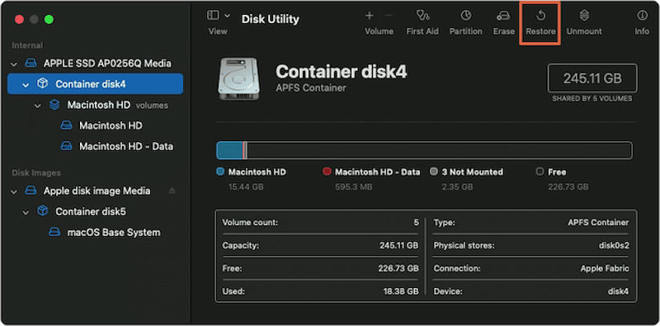Click the Erase toolbar button

click(503, 23)
